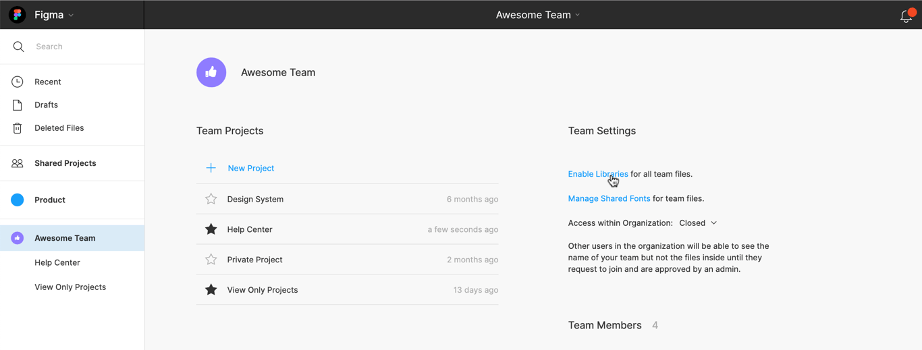Expand the Figma account dropdown

coord(71,16)
